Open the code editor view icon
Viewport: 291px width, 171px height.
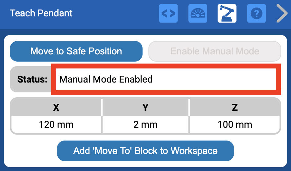pyautogui.click(x=168, y=13)
